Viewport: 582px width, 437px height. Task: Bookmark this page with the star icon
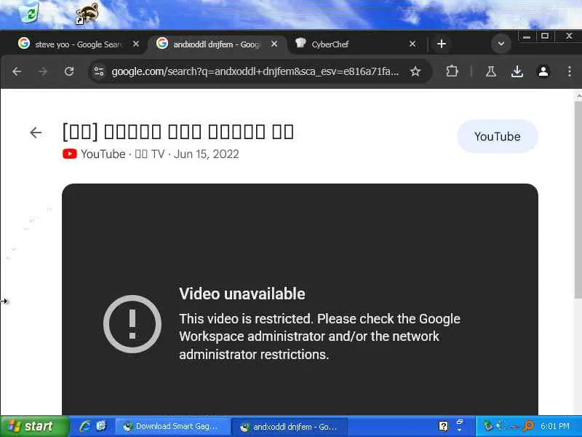[415, 71]
